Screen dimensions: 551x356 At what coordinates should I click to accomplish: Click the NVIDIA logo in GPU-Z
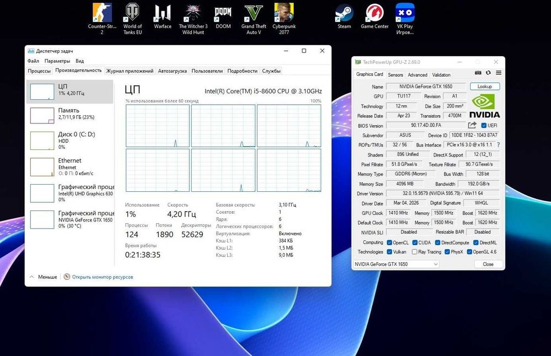pyautogui.click(x=484, y=106)
